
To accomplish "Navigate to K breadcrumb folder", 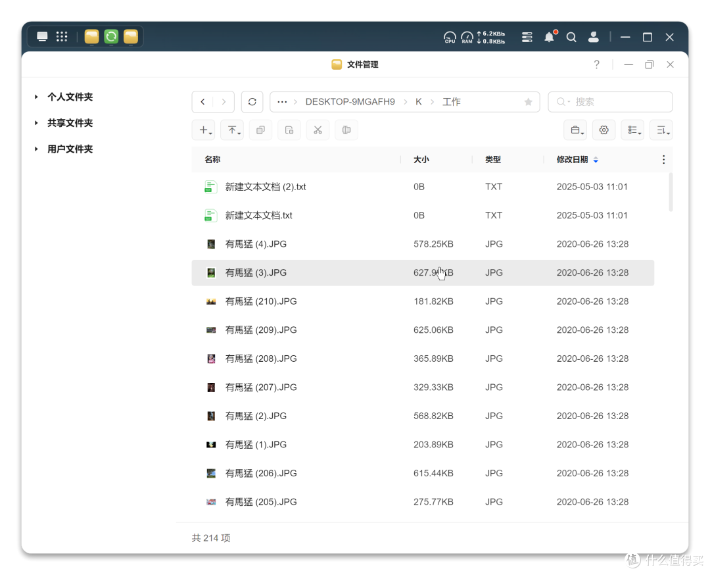I will [419, 102].
